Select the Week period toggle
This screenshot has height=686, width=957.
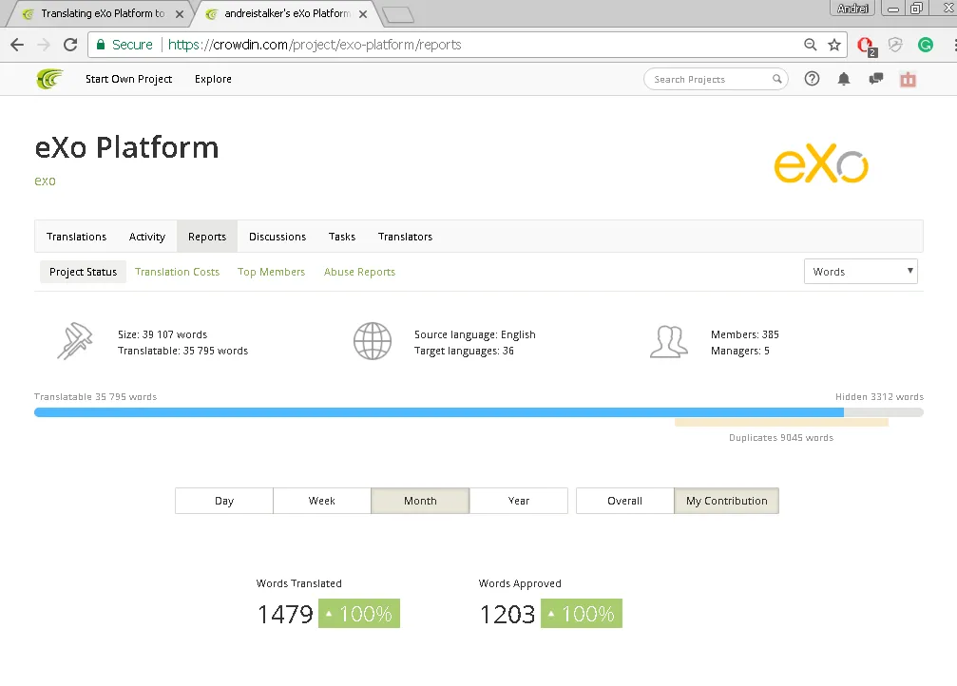point(321,501)
